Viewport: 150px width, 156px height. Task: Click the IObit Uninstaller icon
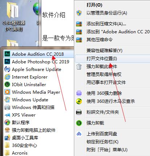pyautogui.click(x=7, y=84)
